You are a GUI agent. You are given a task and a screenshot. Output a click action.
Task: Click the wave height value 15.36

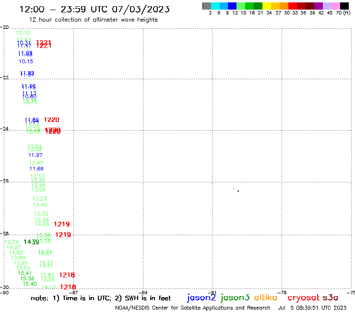pyautogui.click(x=27, y=278)
